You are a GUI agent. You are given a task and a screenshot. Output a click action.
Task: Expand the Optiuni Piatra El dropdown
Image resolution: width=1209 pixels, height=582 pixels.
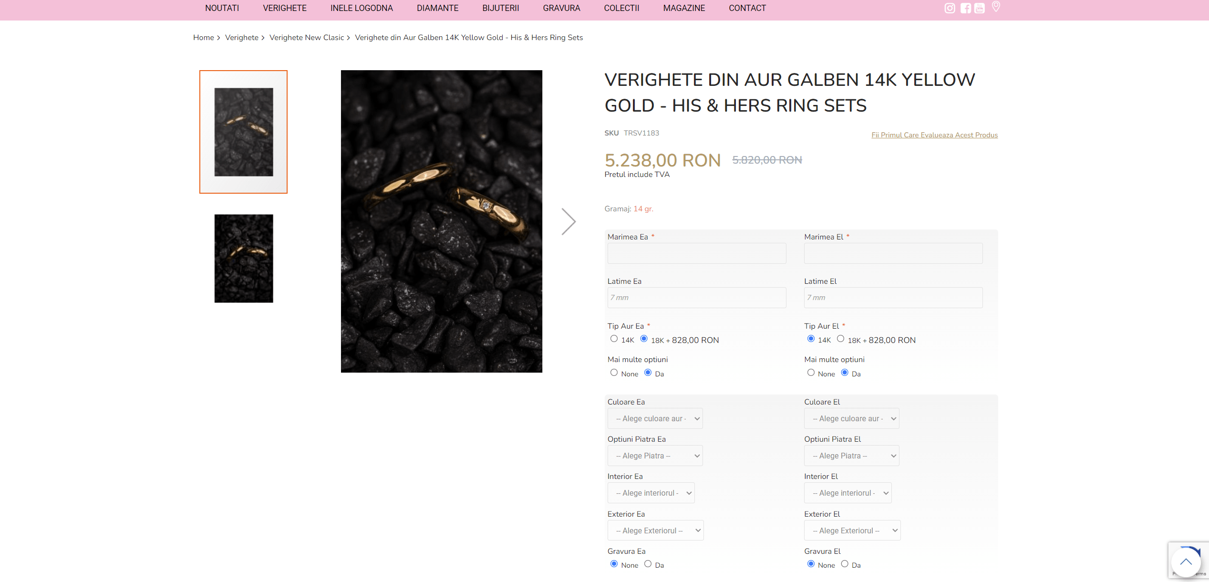pyautogui.click(x=852, y=456)
